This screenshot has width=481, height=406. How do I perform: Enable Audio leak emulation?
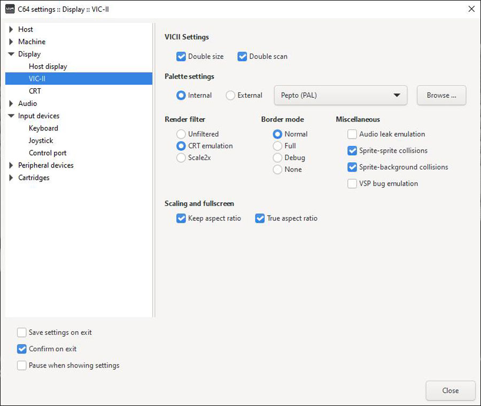click(352, 134)
